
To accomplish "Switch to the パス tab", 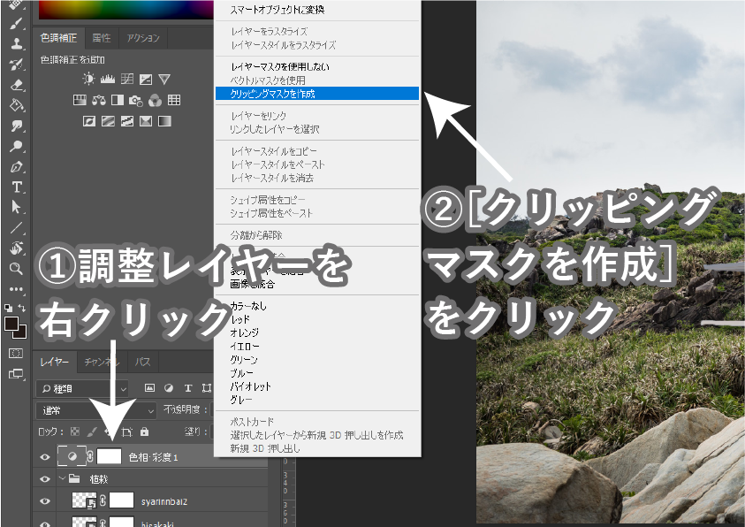I will click(x=142, y=363).
